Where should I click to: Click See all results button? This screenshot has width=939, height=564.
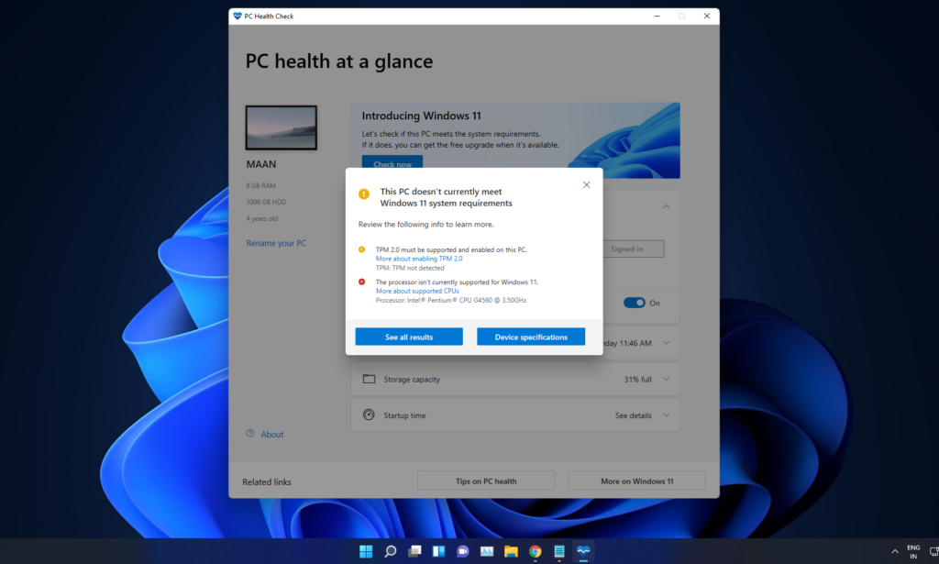(x=409, y=337)
